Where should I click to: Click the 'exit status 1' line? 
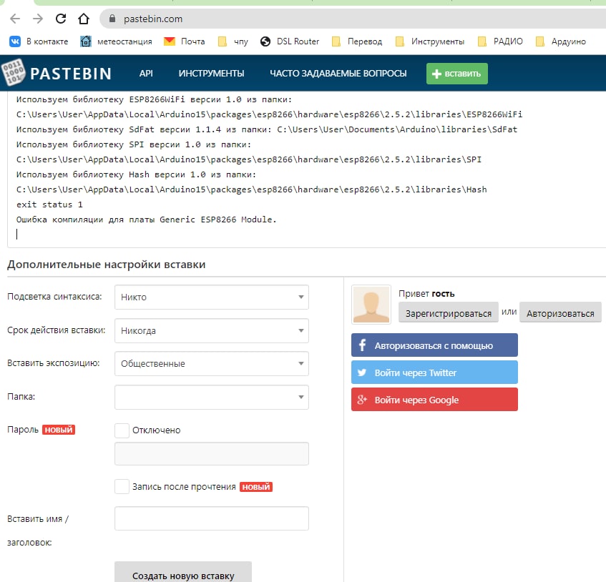coord(49,204)
